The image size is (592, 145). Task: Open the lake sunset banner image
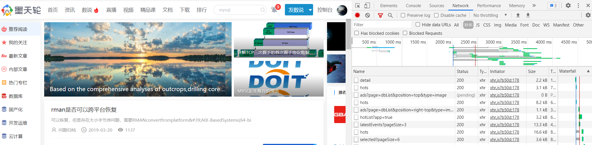(x=138, y=59)
